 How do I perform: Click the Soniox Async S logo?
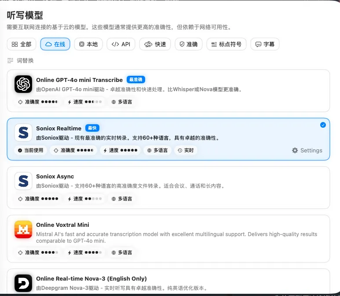[23, 181]
